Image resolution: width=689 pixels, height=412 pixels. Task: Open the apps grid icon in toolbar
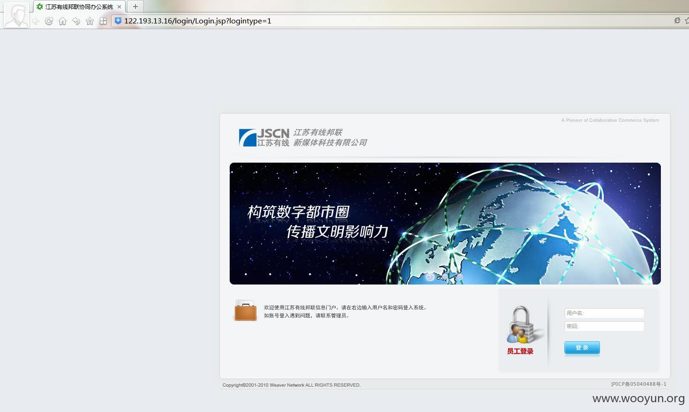104,21
